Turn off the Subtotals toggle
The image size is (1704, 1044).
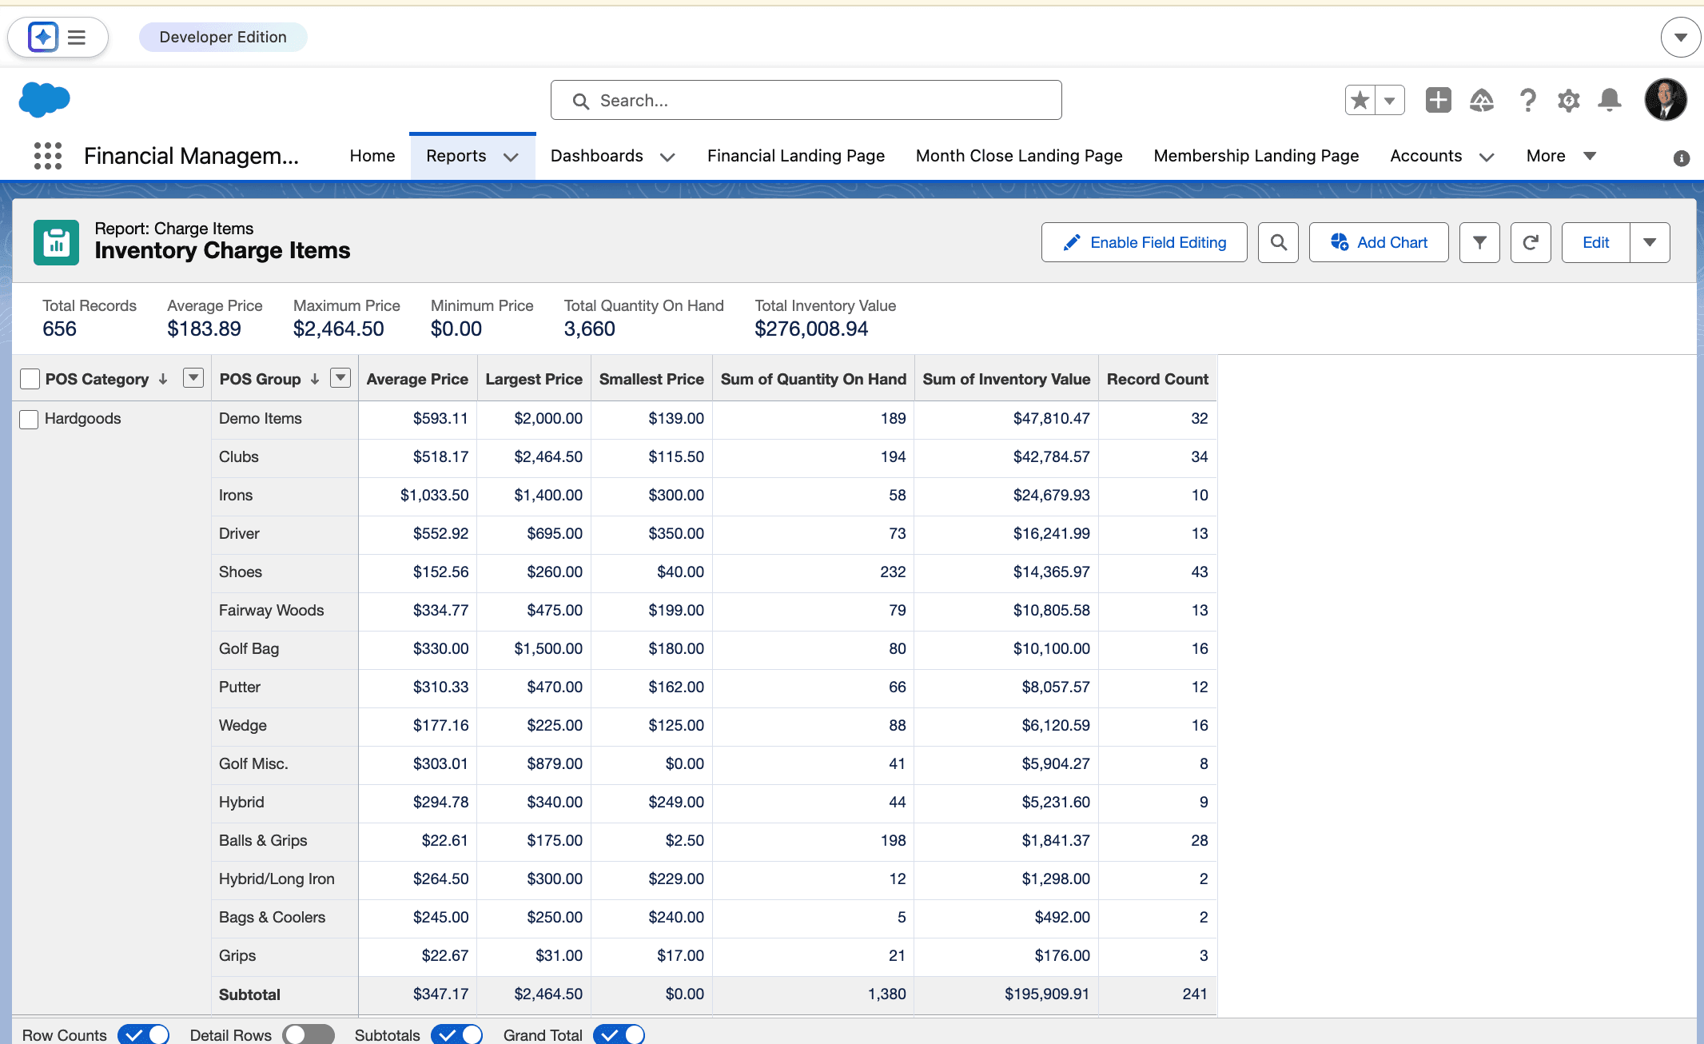[456, 1034]
